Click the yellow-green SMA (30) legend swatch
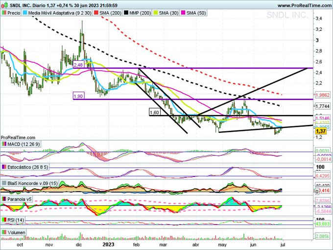The height and width of the screenshot is (250, 333). tap(156, 13)
